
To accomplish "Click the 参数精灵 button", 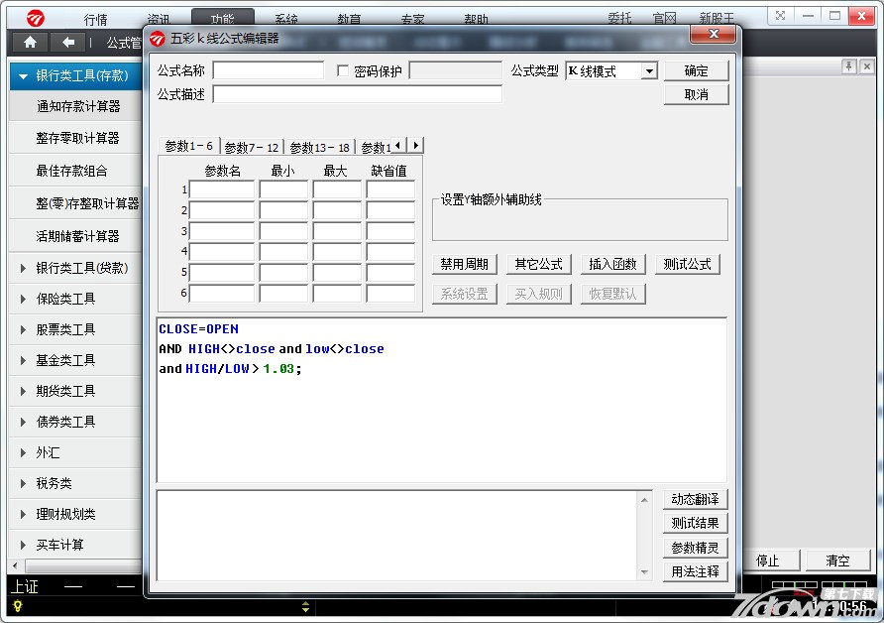I will pyautogui.click(x=695, y=548).
